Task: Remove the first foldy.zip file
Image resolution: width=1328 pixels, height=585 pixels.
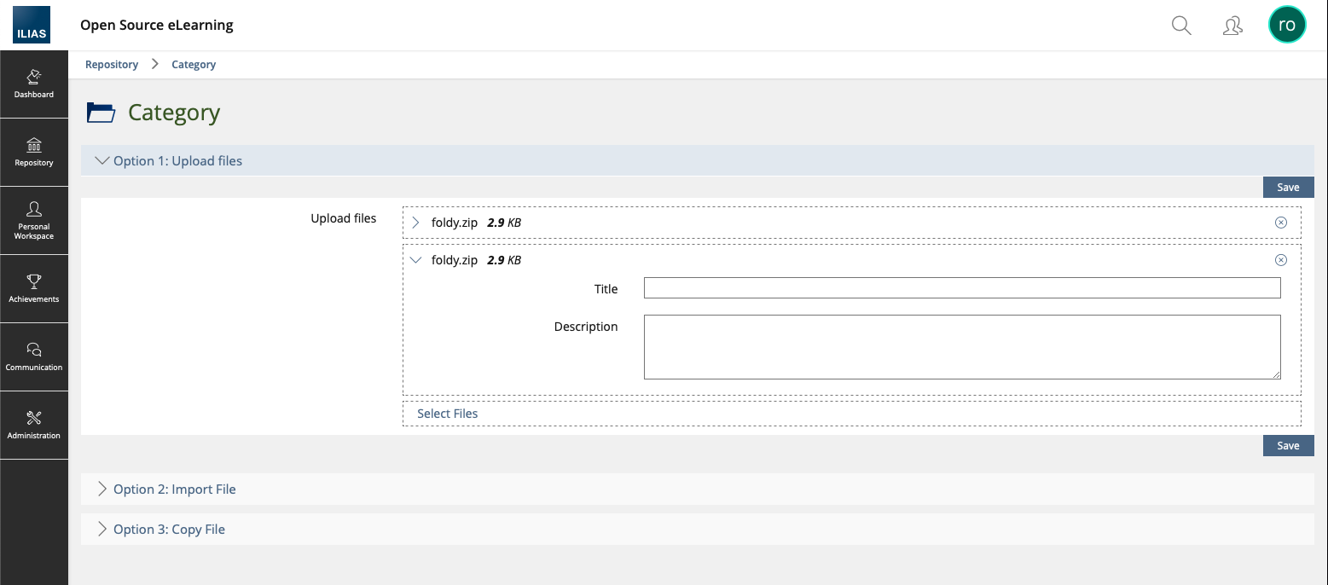Action: 1280,223
